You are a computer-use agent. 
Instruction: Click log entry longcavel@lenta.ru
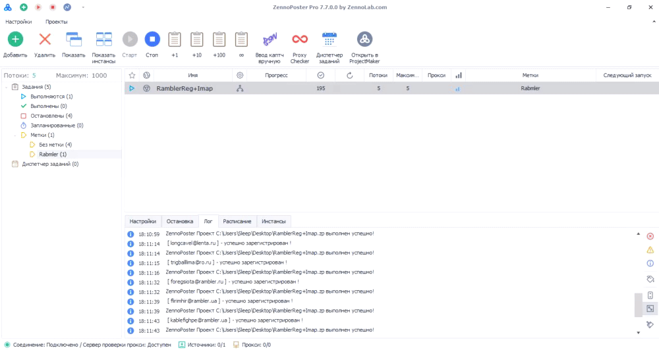coord(228,243)
